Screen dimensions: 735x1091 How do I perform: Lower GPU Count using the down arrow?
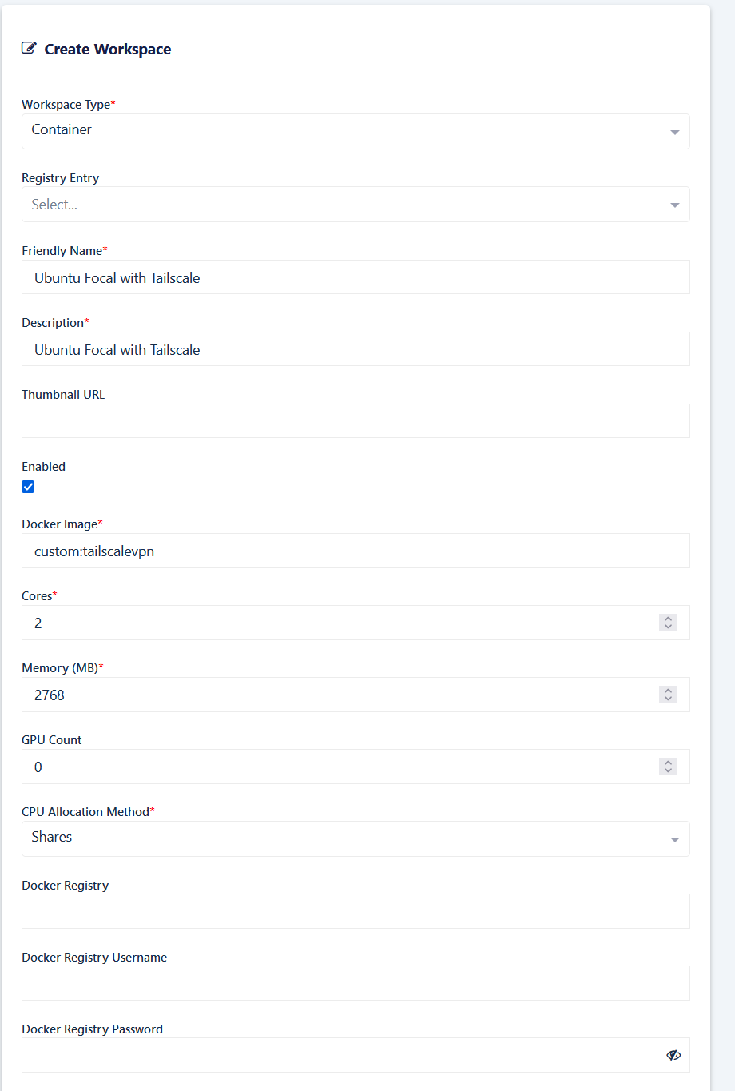669,770
